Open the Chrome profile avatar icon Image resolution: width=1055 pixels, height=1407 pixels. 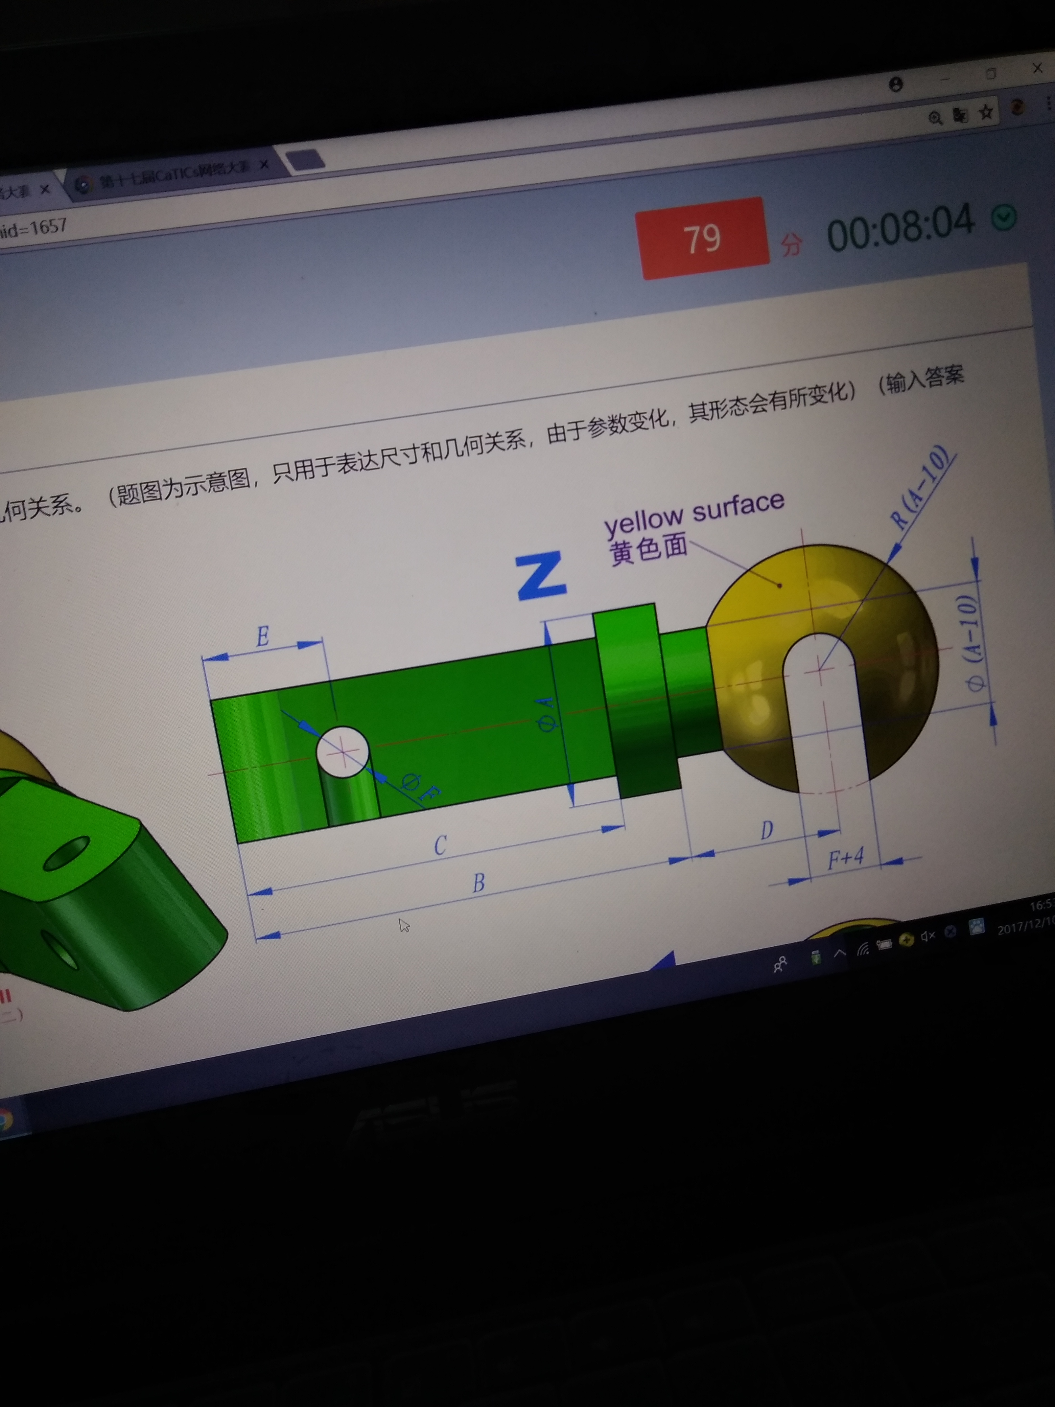point(896,85)
